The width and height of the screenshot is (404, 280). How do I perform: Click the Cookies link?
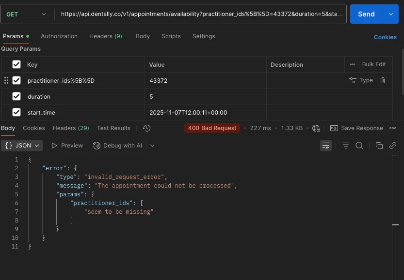[x=385, y=37]
